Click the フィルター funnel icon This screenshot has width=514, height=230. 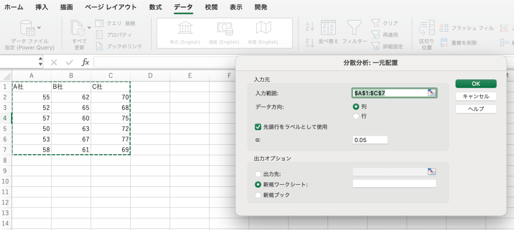click(355, 29)
